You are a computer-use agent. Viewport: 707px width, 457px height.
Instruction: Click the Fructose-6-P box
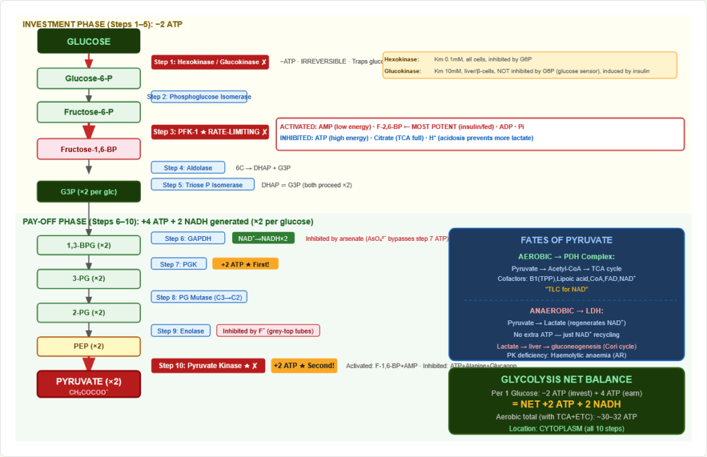pyautogui.click(x=88, y=112)
